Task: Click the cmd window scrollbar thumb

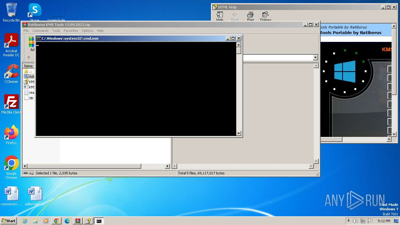Action: [239, 51]
